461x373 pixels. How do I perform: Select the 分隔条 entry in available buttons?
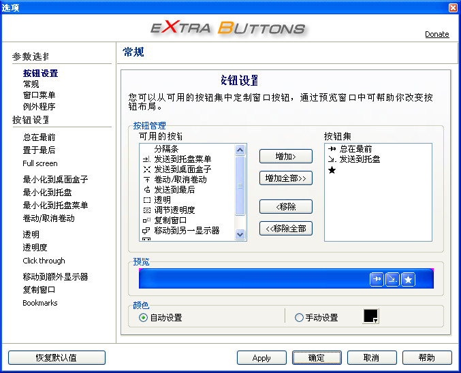166,149
